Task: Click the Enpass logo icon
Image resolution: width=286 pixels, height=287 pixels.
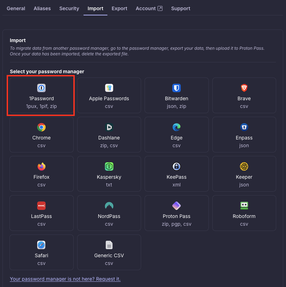Action: (x=244, y=127)
